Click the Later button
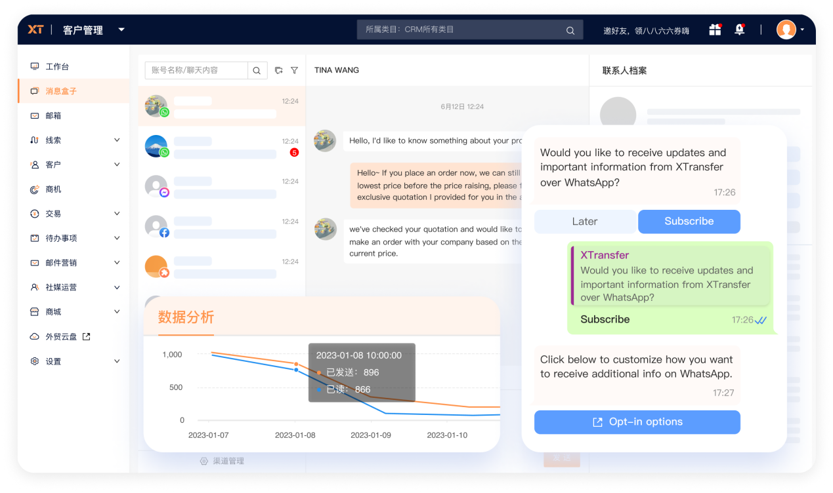833x493 pixels. pyautogui.click(x=585, y=222)
